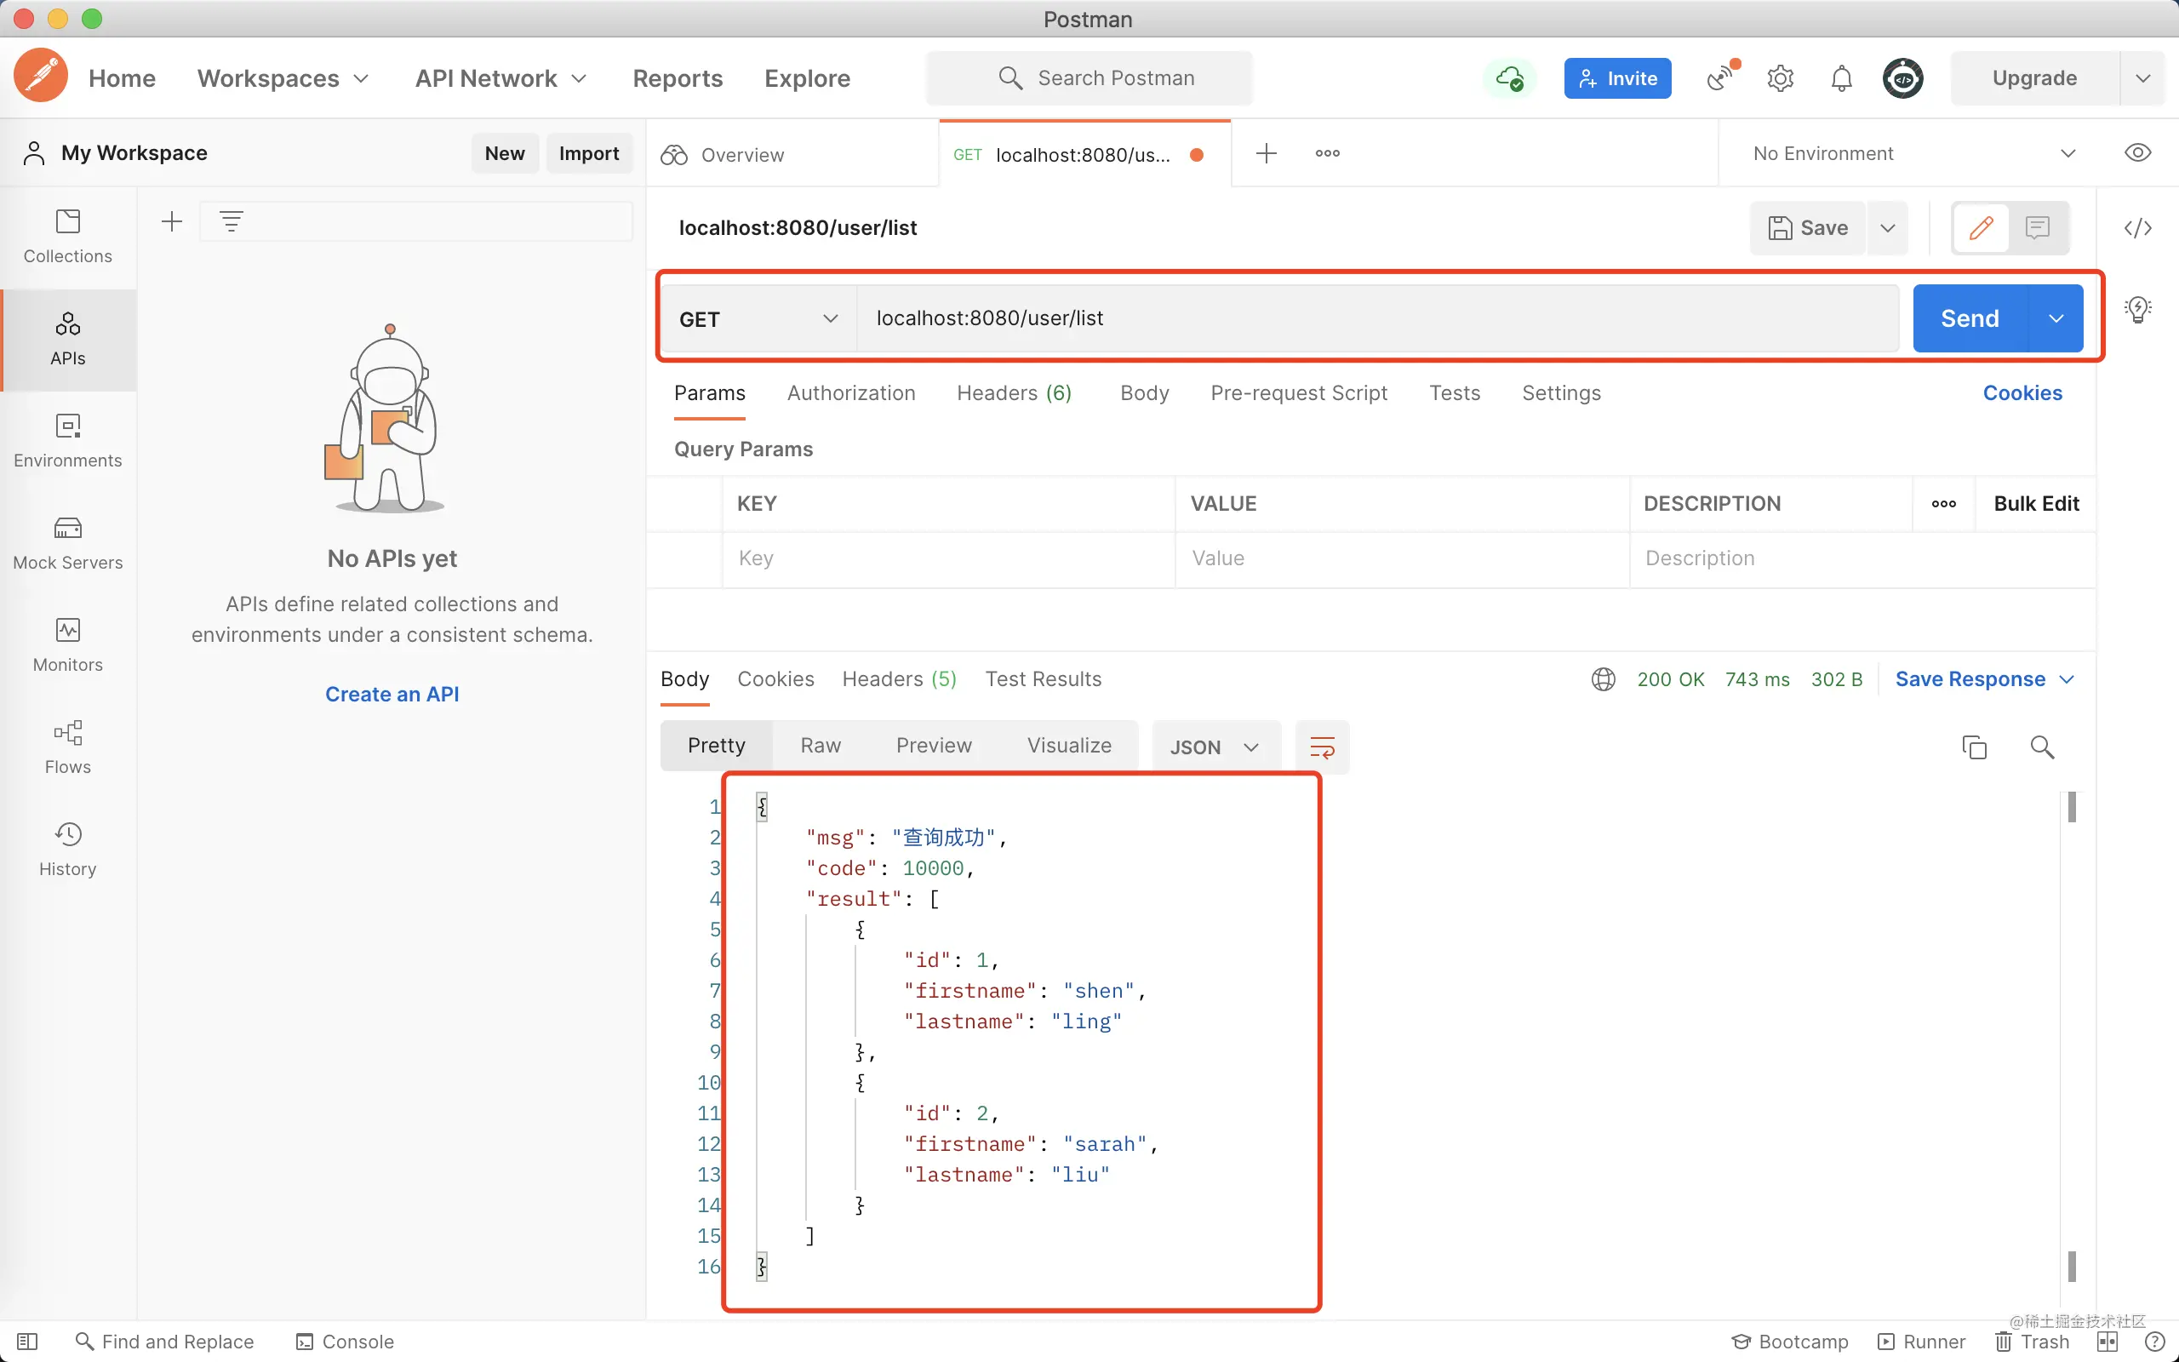Toggle the sidebar with bottom-left icon
This screenshot has height=1362, width=2179.
[27, 1342]
